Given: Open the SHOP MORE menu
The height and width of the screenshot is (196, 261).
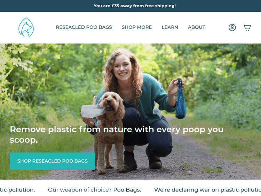Looking at the screenshot, I should click(x=137, y=27).
